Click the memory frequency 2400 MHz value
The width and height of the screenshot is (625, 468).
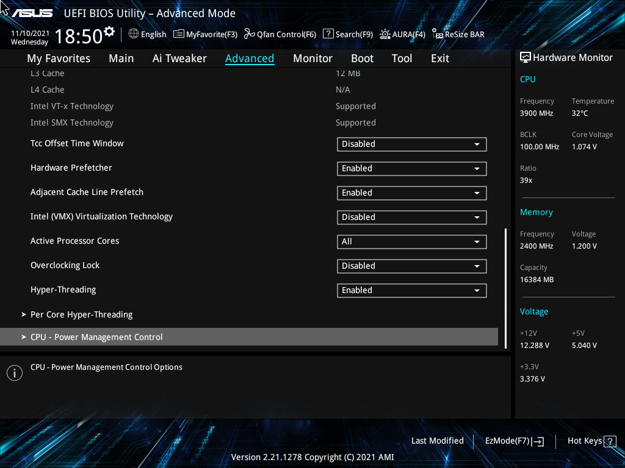pos(536,246)
